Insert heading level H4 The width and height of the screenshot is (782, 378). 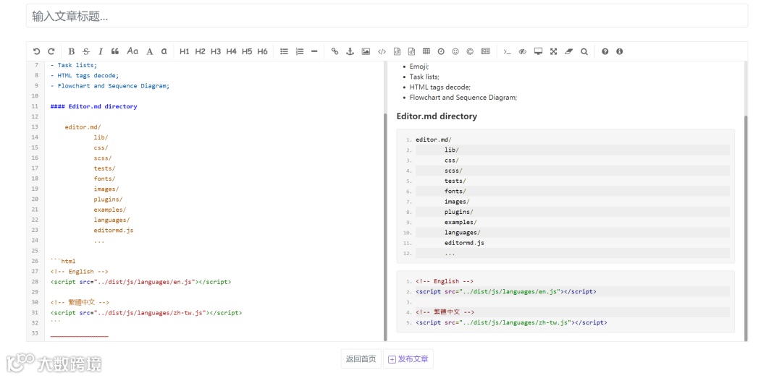click(x=231, y=51)
